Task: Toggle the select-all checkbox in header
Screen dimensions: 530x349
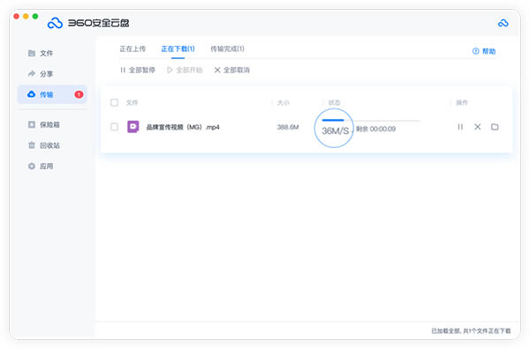Action: (114, 102)
